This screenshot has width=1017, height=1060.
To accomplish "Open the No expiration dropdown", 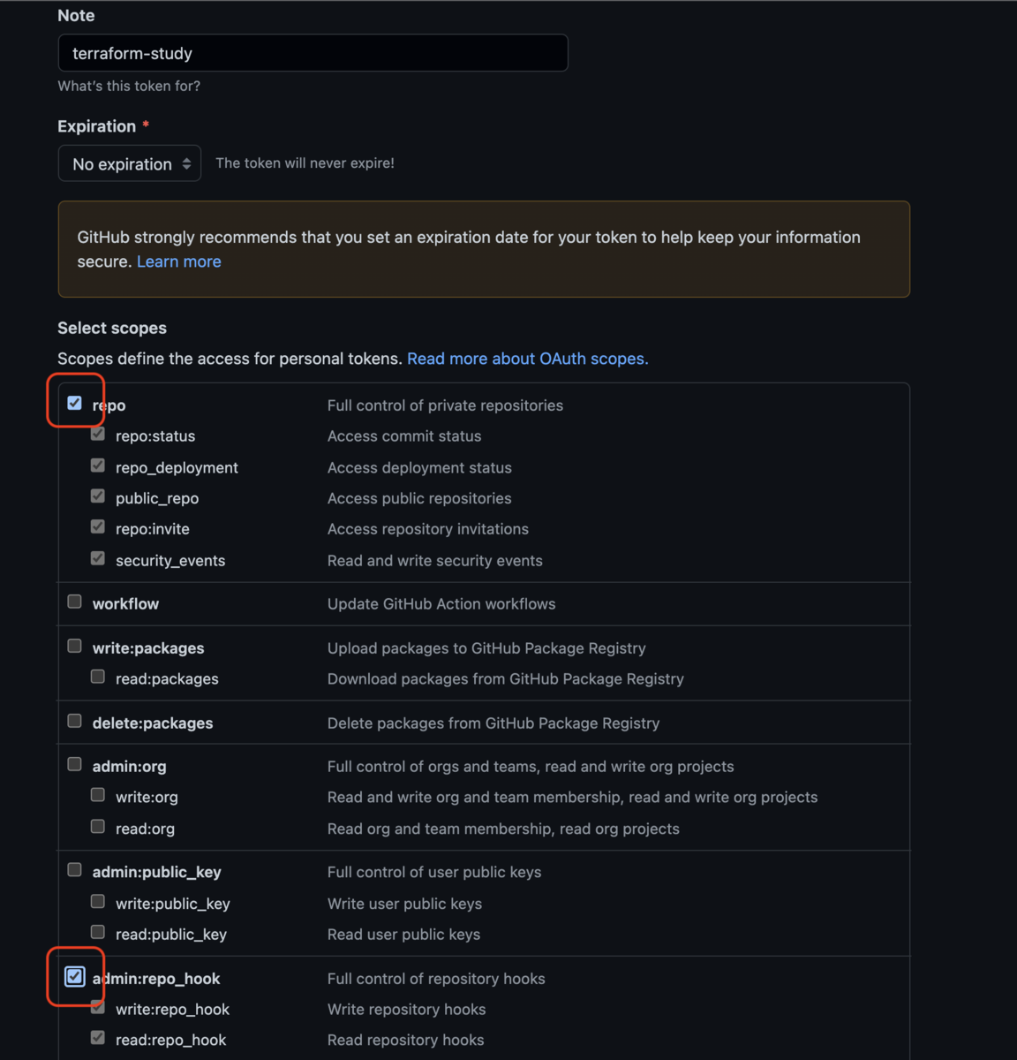I will (x=130, y=163).
